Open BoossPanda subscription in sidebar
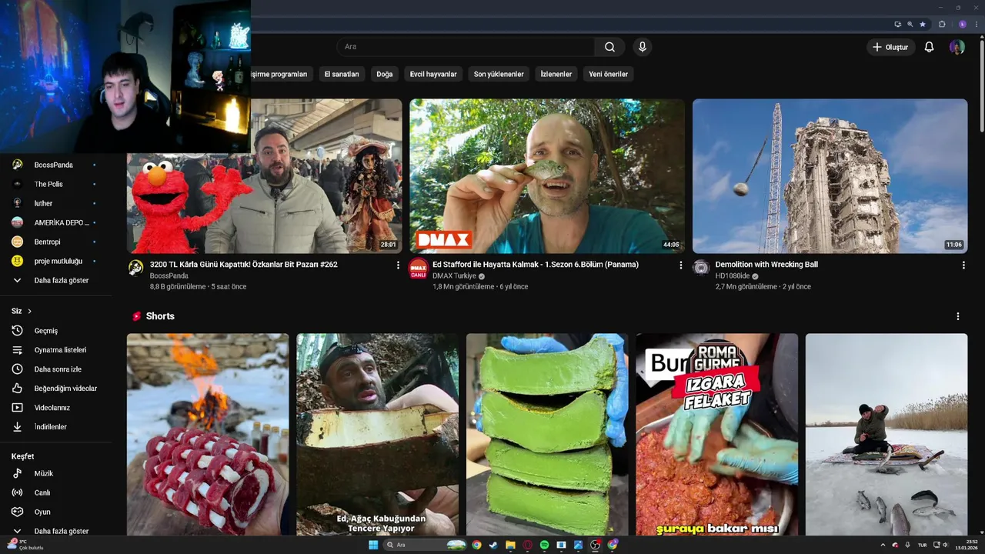 tap(55, 165)
